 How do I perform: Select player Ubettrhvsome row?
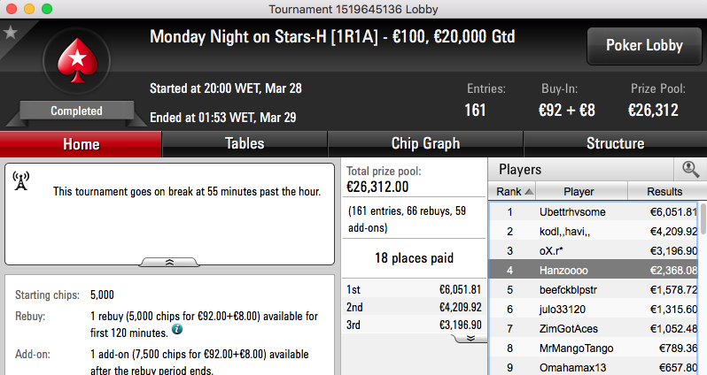pos(594,211)
